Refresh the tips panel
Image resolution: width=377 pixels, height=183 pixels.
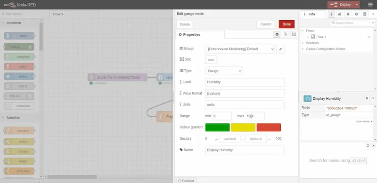coord(368,145)
